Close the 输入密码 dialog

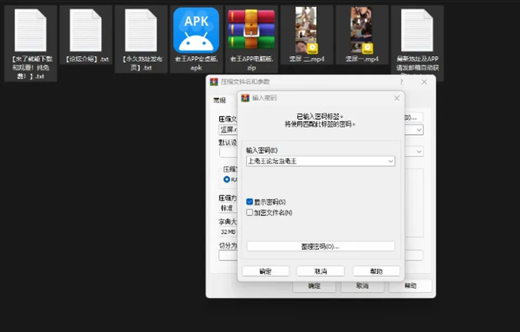pyautogui.click(x=396, y=98)
